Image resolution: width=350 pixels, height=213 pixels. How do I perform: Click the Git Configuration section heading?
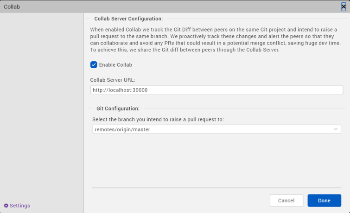tap(118, 109)
